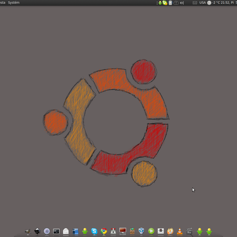
Task: Open the blue box icon beside the envelope
Action: tap(75, 231)
